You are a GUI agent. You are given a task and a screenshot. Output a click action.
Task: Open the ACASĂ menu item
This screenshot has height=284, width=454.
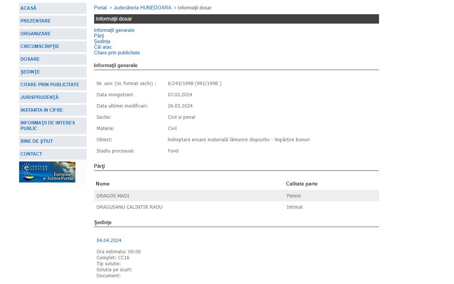(28, 8)
